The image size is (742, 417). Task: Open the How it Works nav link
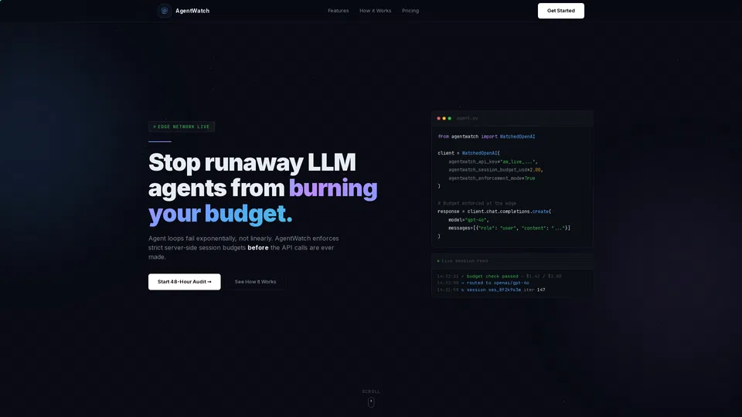(376, 11)
